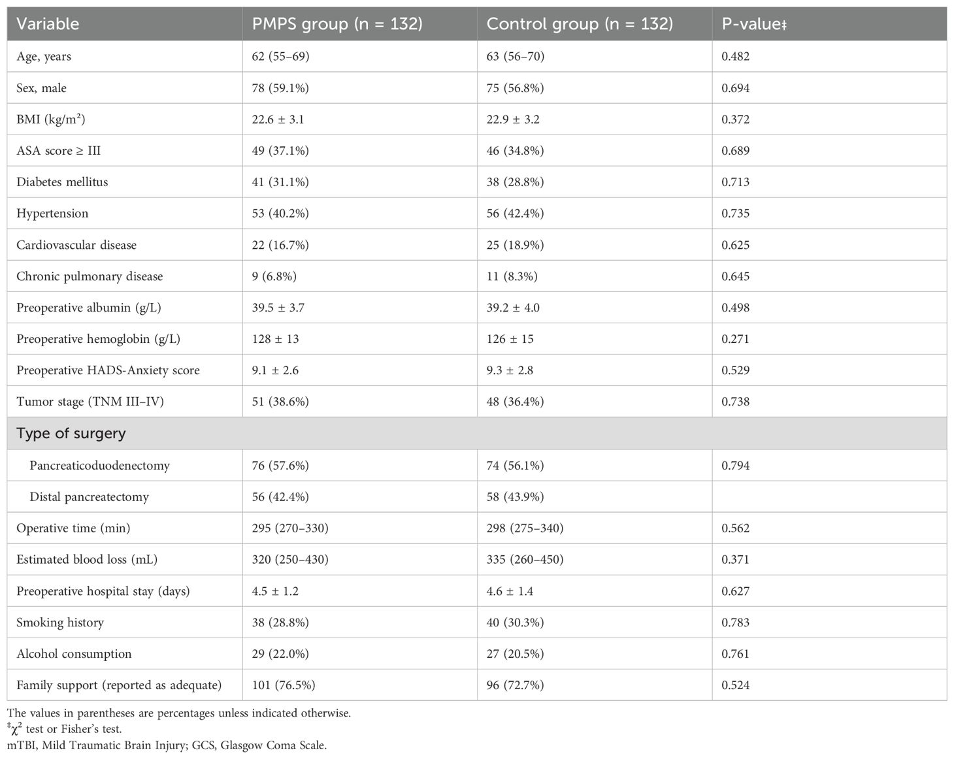The height and width of the screenshot is (759, 954).
Task: Select the "Cardiovascular disease" row label
Action: click(76, 245)
